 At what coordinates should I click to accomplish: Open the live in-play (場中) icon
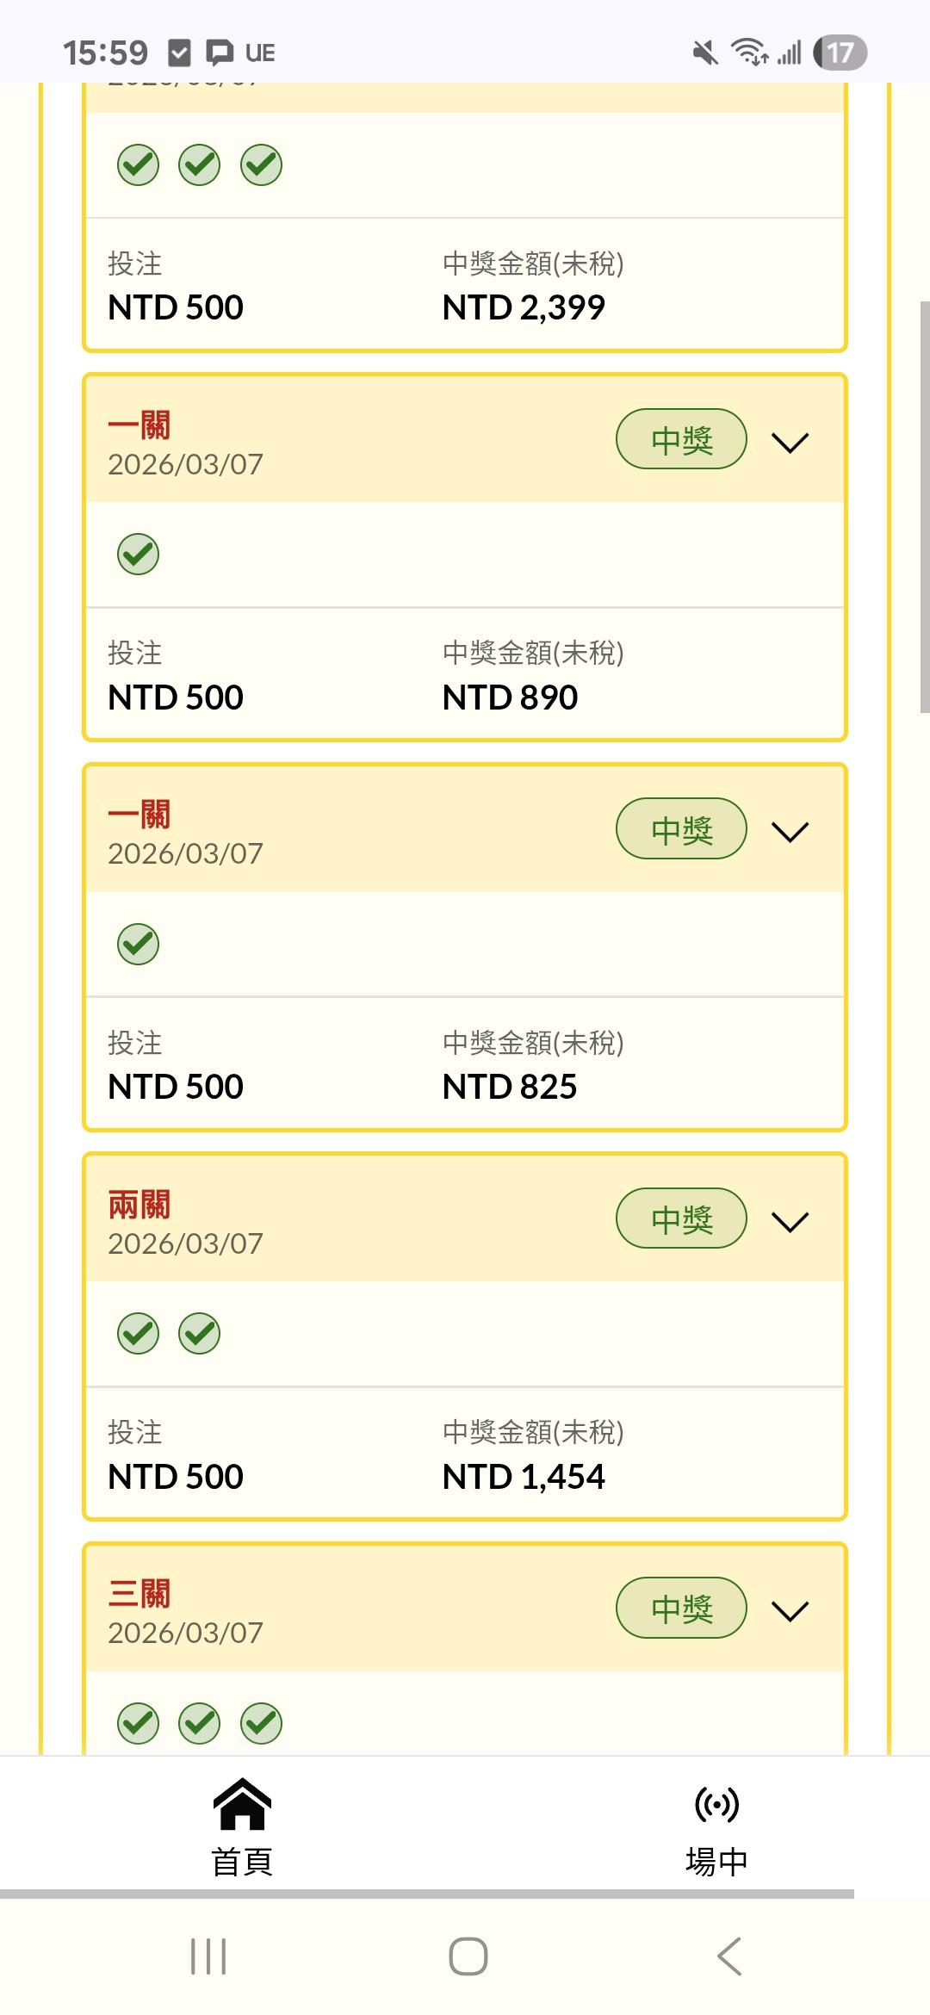[716, 1804]
